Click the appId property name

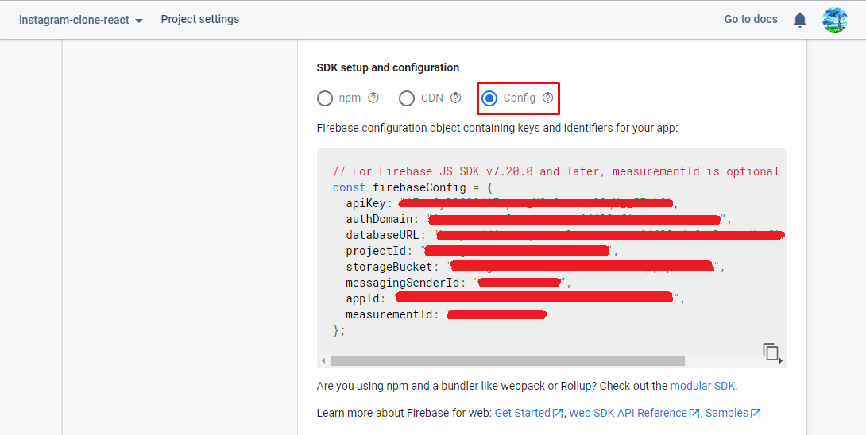(x=362, y=298)
